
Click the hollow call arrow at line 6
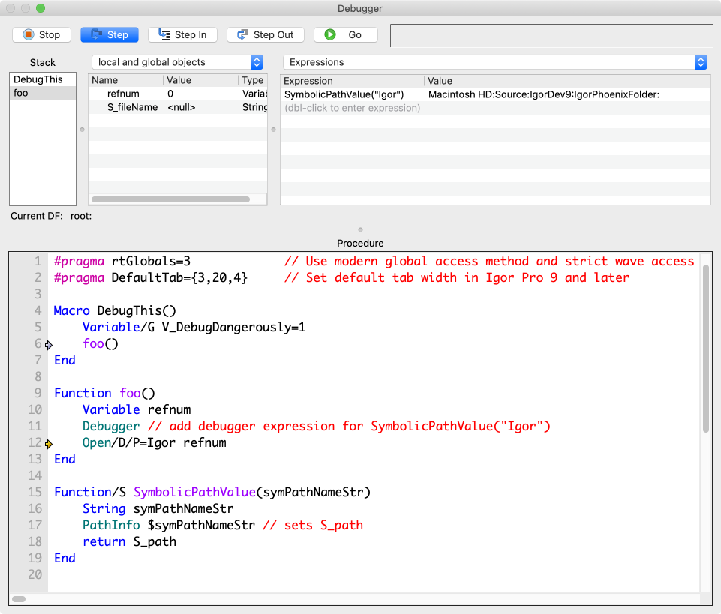click(49, 345)
